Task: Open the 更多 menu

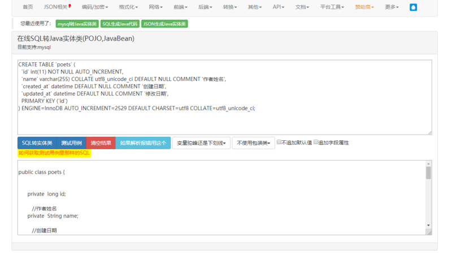Action: pyautogui.click(x=392, y=7)
